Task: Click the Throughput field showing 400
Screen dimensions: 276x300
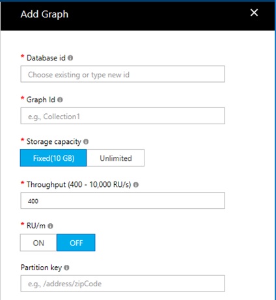Action: coord(122,200)
